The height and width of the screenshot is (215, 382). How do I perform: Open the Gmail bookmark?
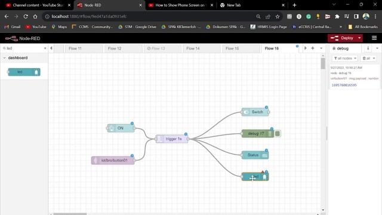pyautogui.click(x=13, y=27)
